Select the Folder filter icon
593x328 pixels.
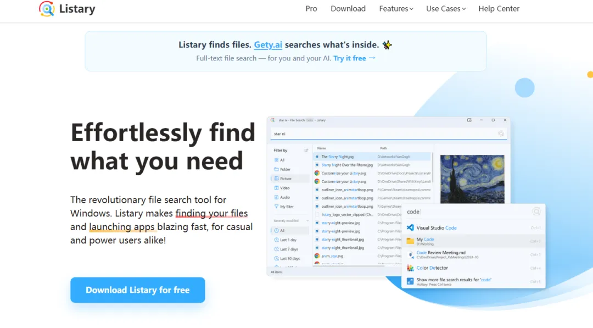coord(276,169)
